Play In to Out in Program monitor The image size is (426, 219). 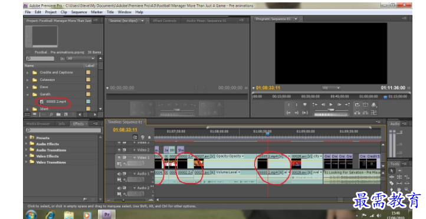click(x=305, y=113)
